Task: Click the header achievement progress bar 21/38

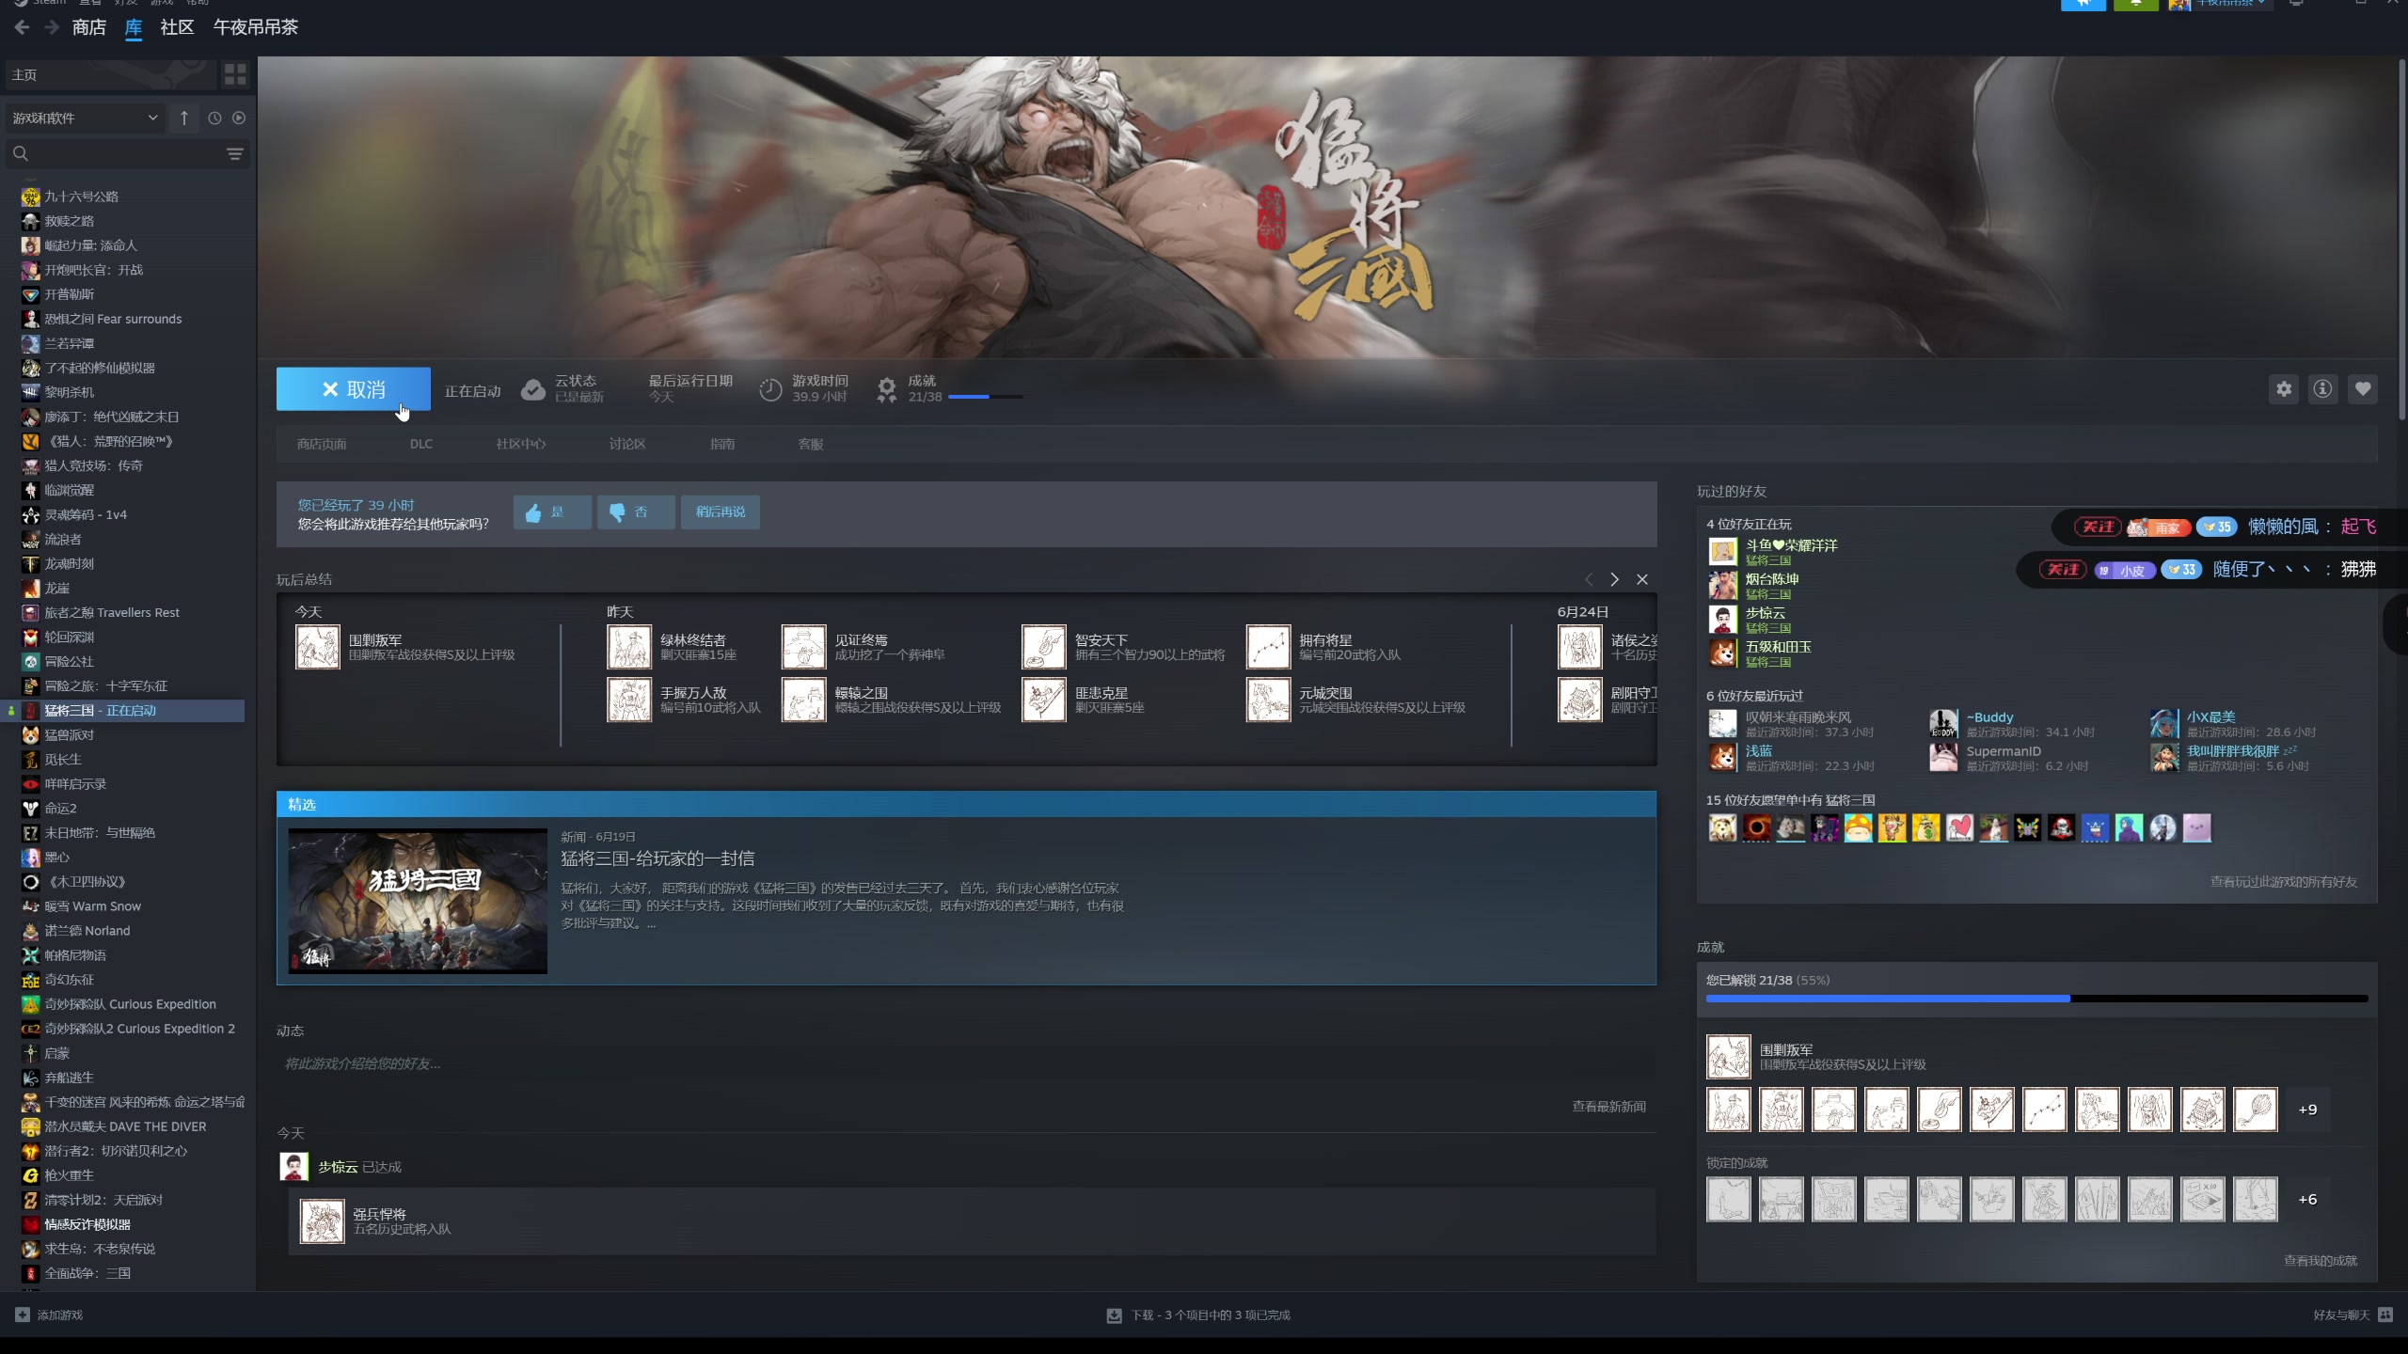Action: [x=985, y=397]
